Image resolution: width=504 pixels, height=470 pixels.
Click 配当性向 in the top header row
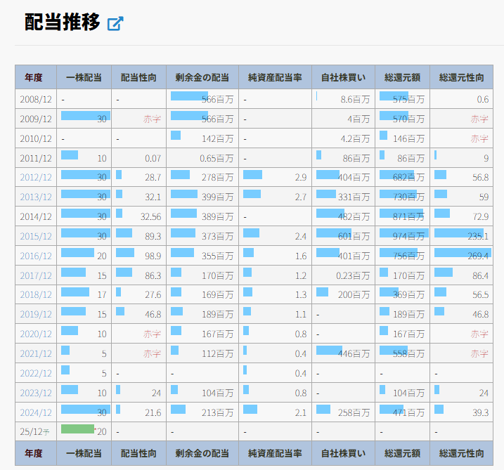[138, 77]
